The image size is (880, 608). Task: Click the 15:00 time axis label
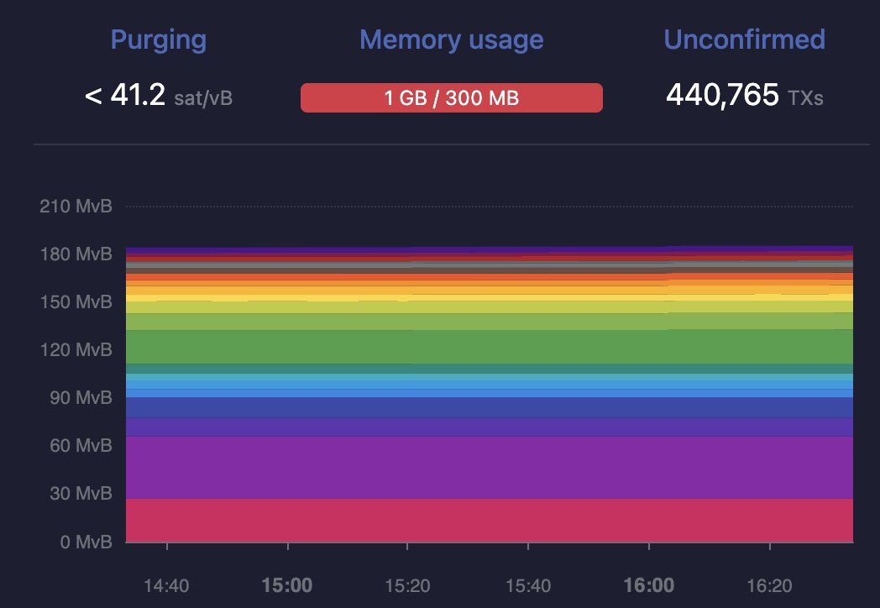click(x=287, y=585)
